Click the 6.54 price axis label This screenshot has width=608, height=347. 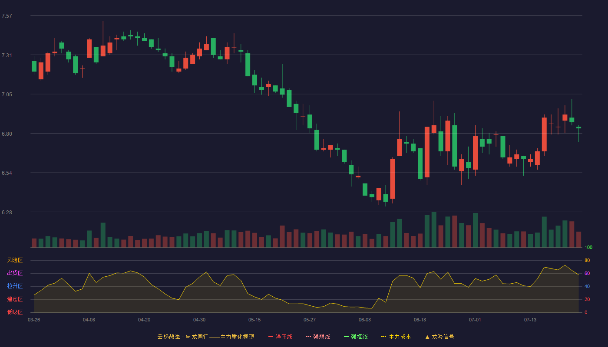[x=7, y=173]
